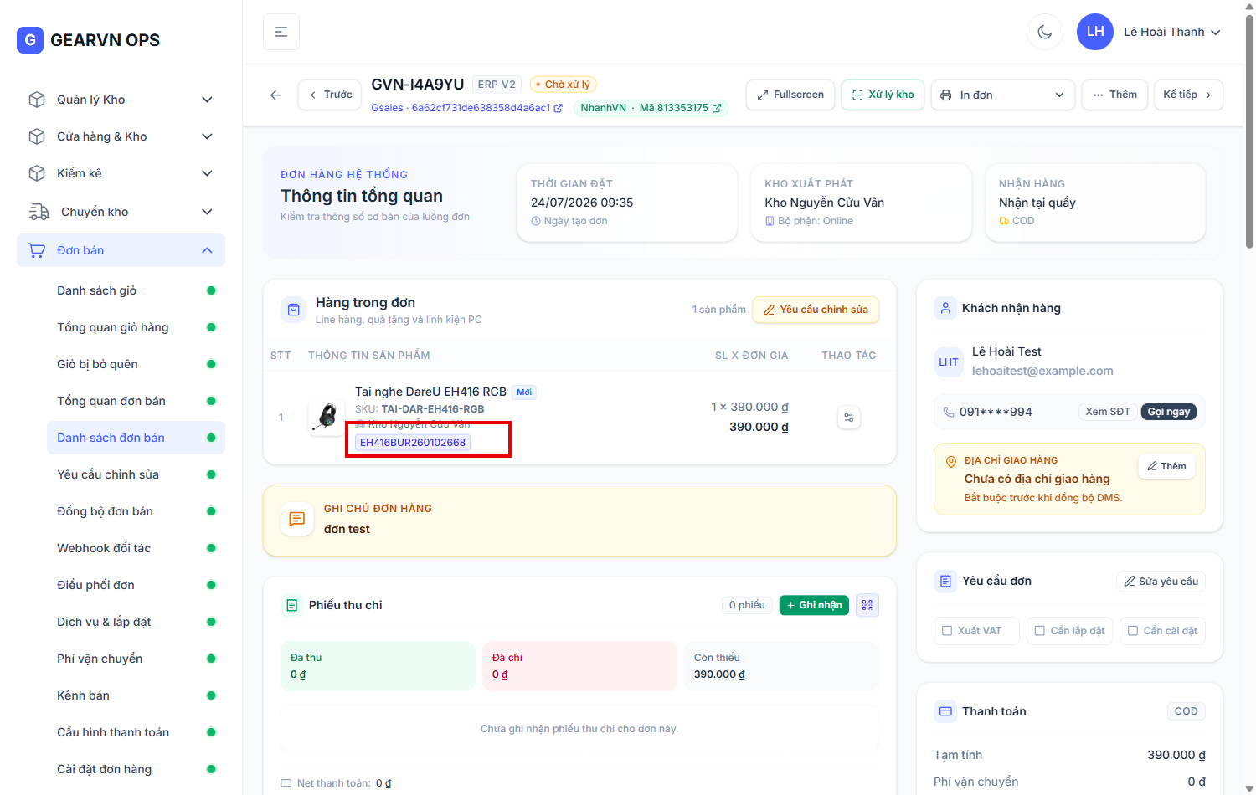This screenshot has height=795, width=1256.
Task: Open Webhook đối tác menu item
Action: 136,548
